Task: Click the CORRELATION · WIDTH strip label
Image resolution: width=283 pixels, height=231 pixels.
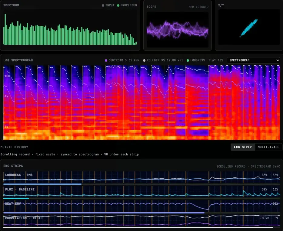Action: point(24,218)
